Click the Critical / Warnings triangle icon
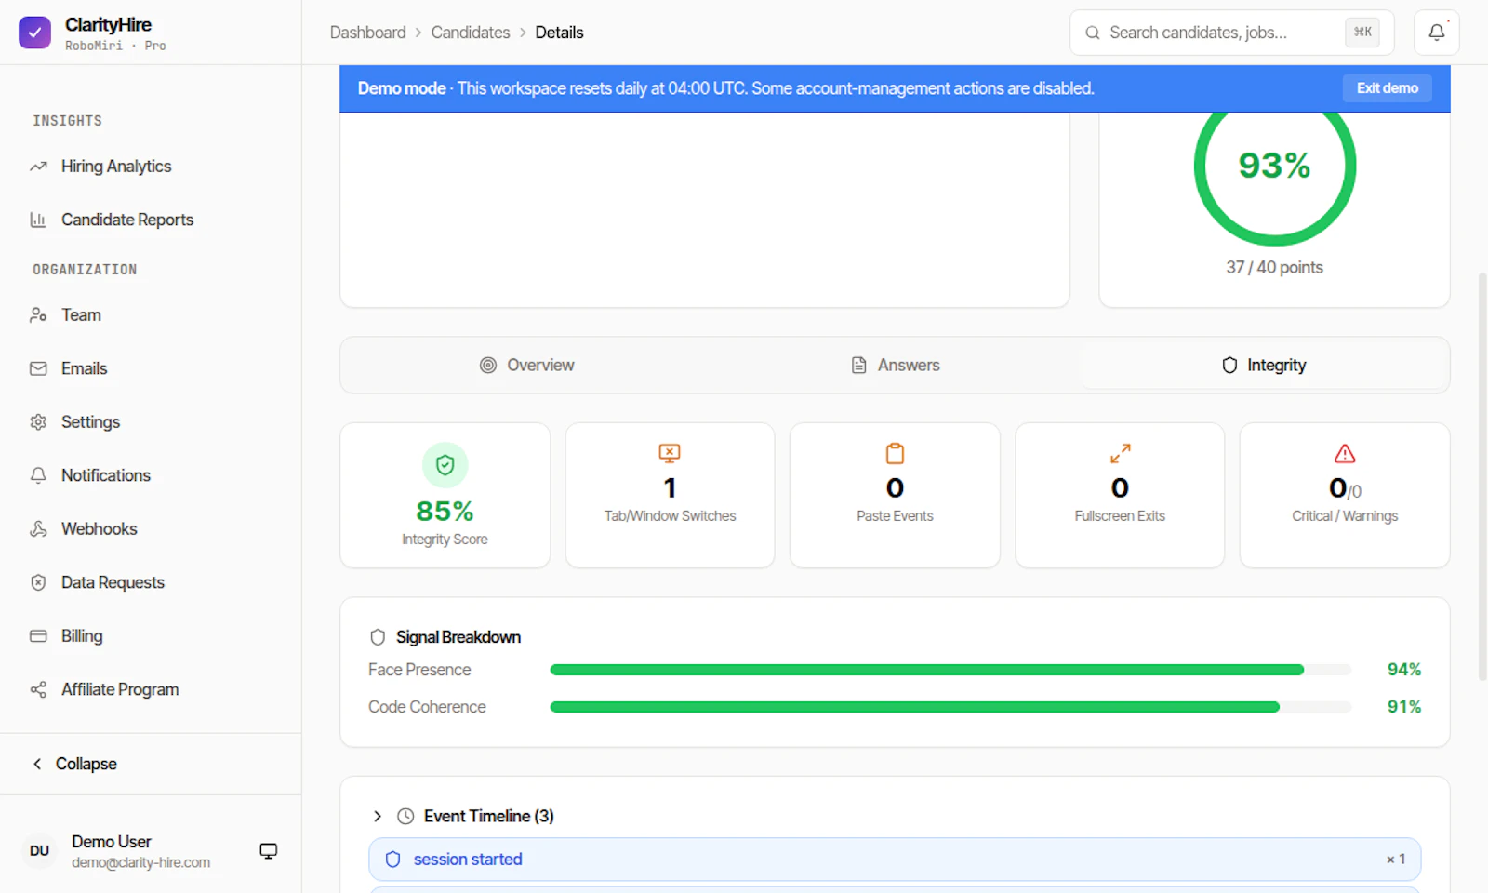Screen dimensions: 1488x893 (x=1345, y=454)
